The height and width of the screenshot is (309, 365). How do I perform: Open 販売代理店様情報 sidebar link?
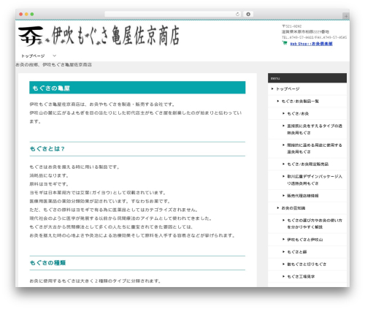pyautogui.click(x=303, y=196)
